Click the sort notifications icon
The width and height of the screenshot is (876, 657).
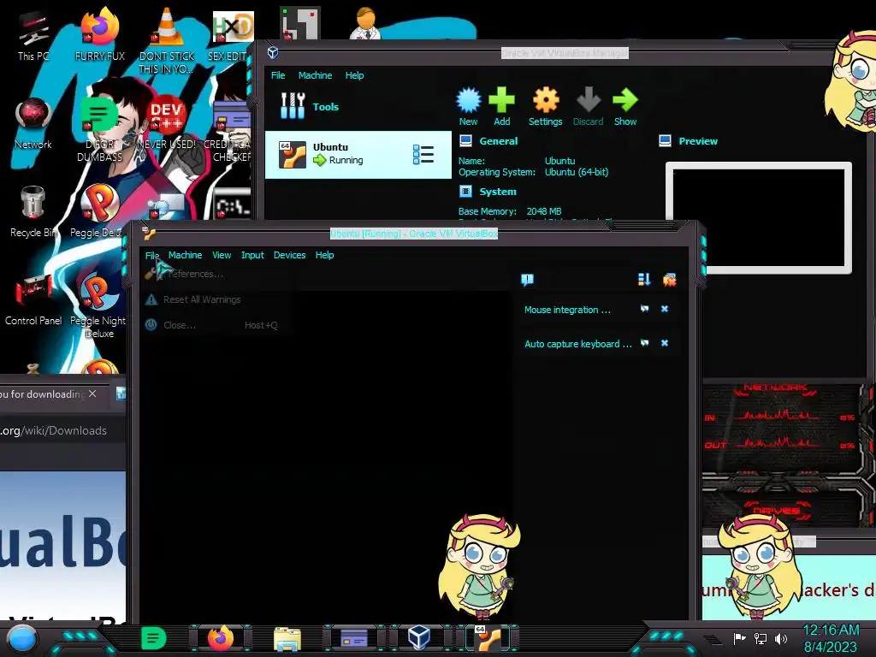tap(644, 280)
